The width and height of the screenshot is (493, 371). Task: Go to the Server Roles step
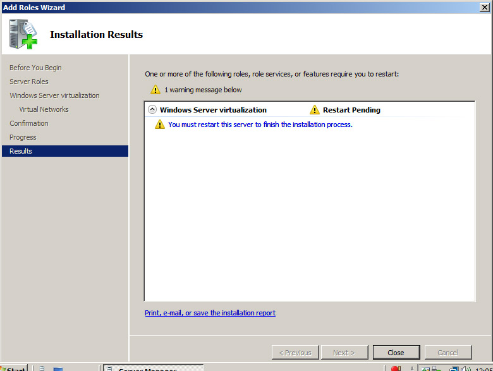[29, 82]
